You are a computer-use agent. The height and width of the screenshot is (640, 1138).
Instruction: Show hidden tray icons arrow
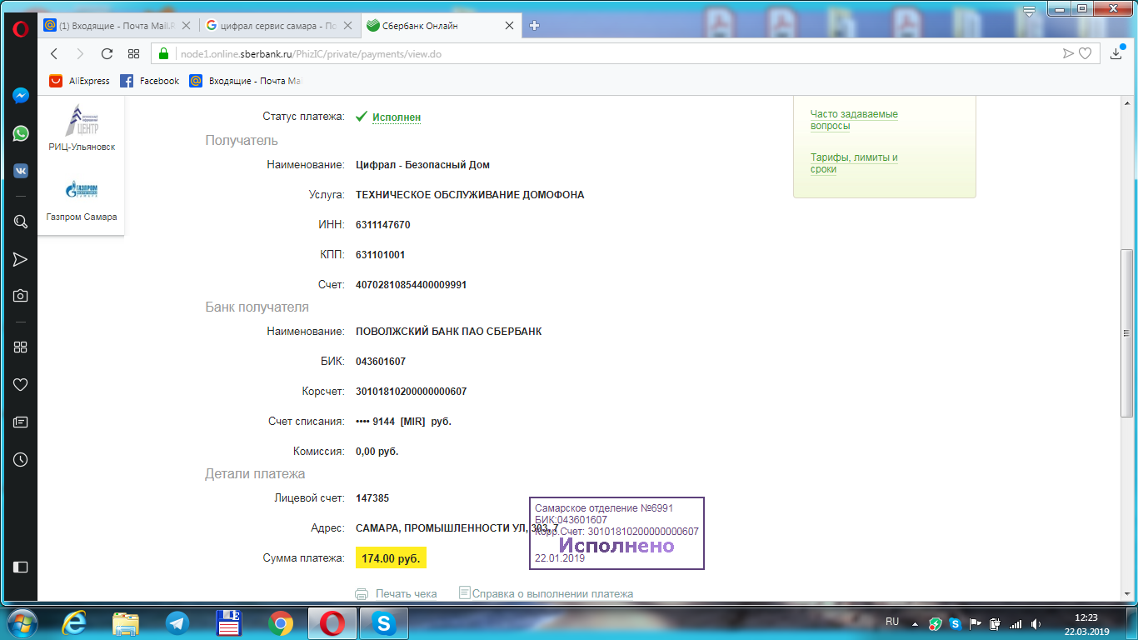click(916, 623)
